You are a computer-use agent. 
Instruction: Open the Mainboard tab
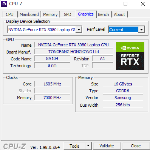pos(29,14)
